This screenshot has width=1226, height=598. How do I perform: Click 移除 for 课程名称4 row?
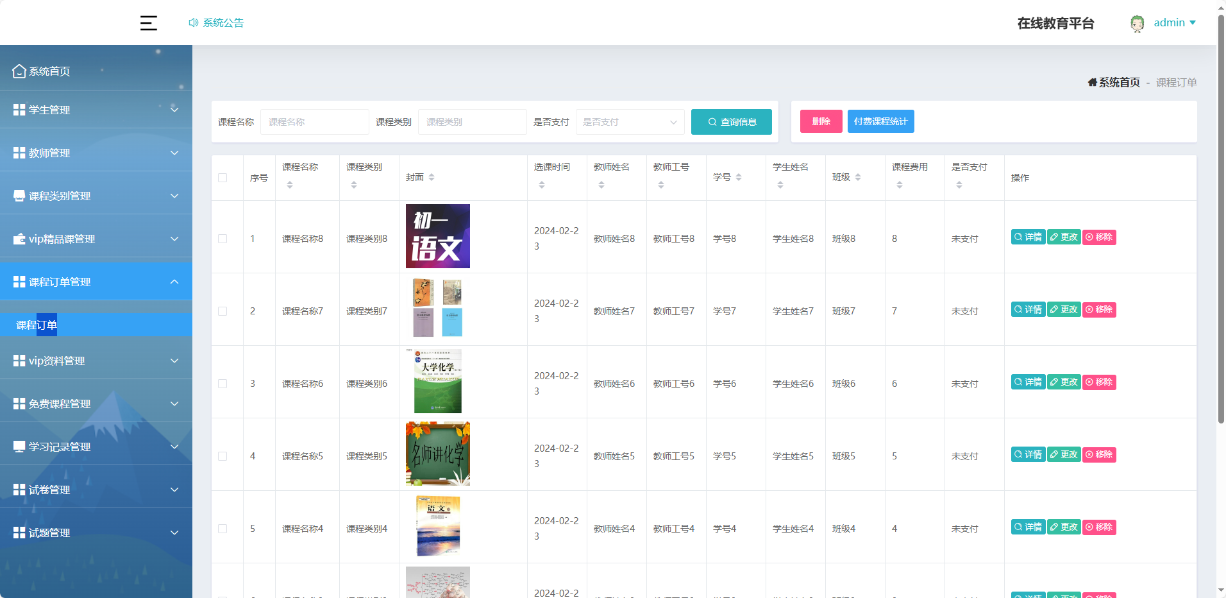(1099, 527)
